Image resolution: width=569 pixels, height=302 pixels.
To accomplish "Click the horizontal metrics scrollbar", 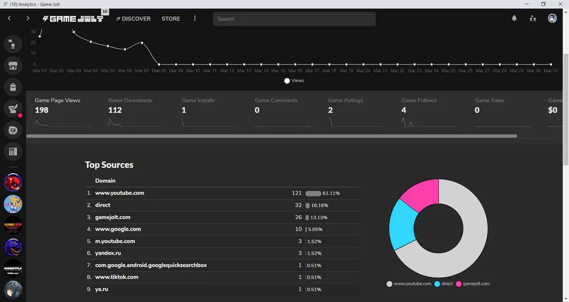I will [271, 136].
